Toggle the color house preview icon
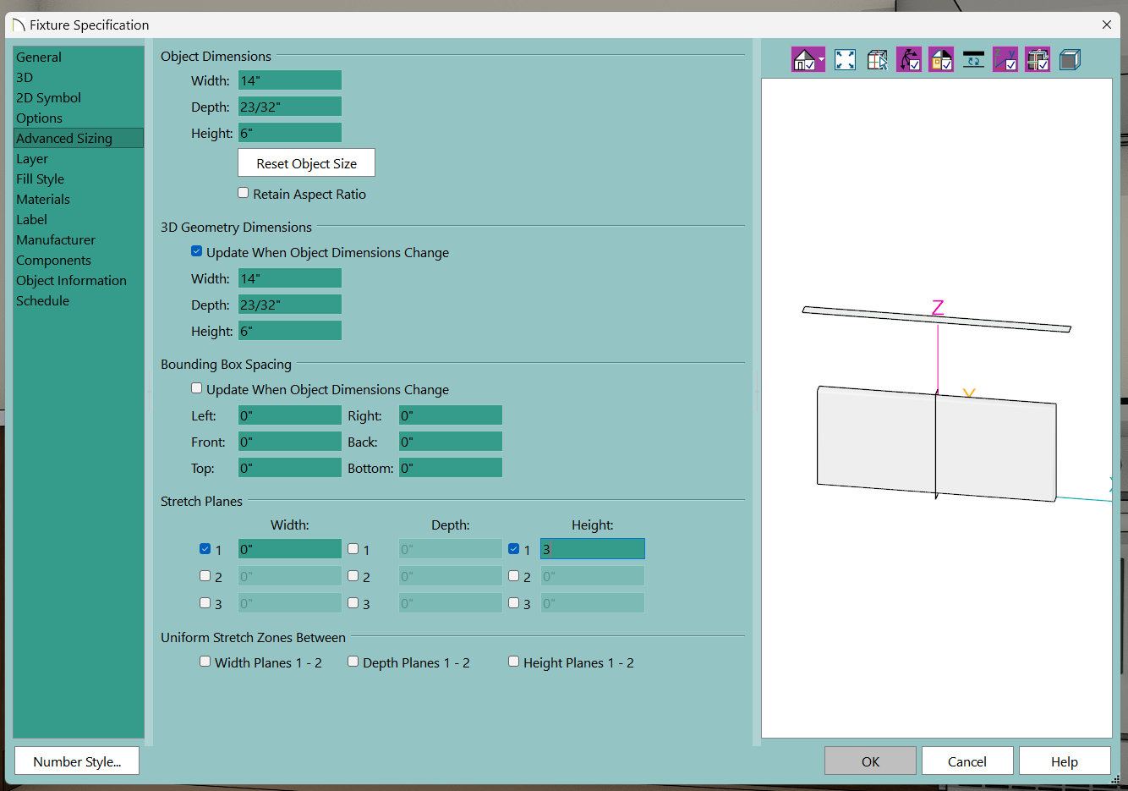The image size is (1128, 791). coord(941,60)
